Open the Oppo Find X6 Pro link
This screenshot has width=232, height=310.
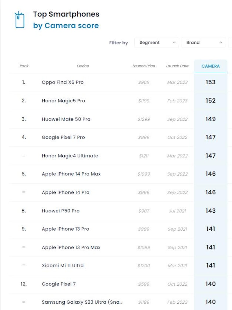63,82
